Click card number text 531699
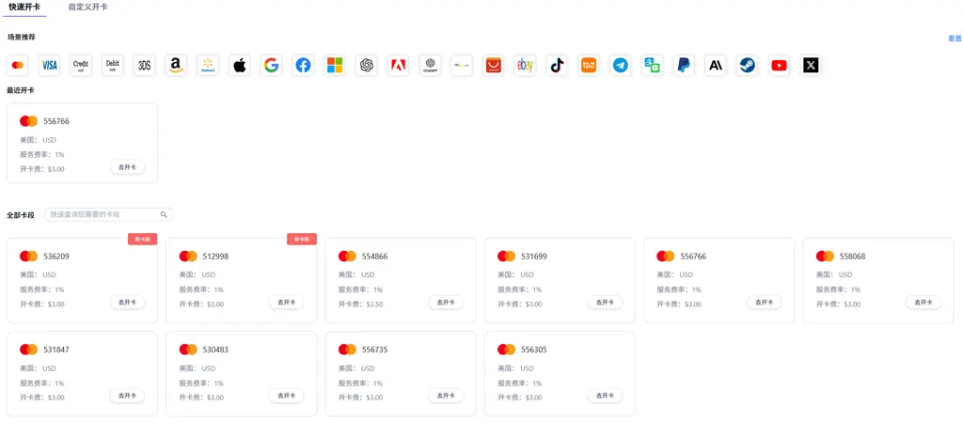Screen dimensions: 963x436 [534, 257]
